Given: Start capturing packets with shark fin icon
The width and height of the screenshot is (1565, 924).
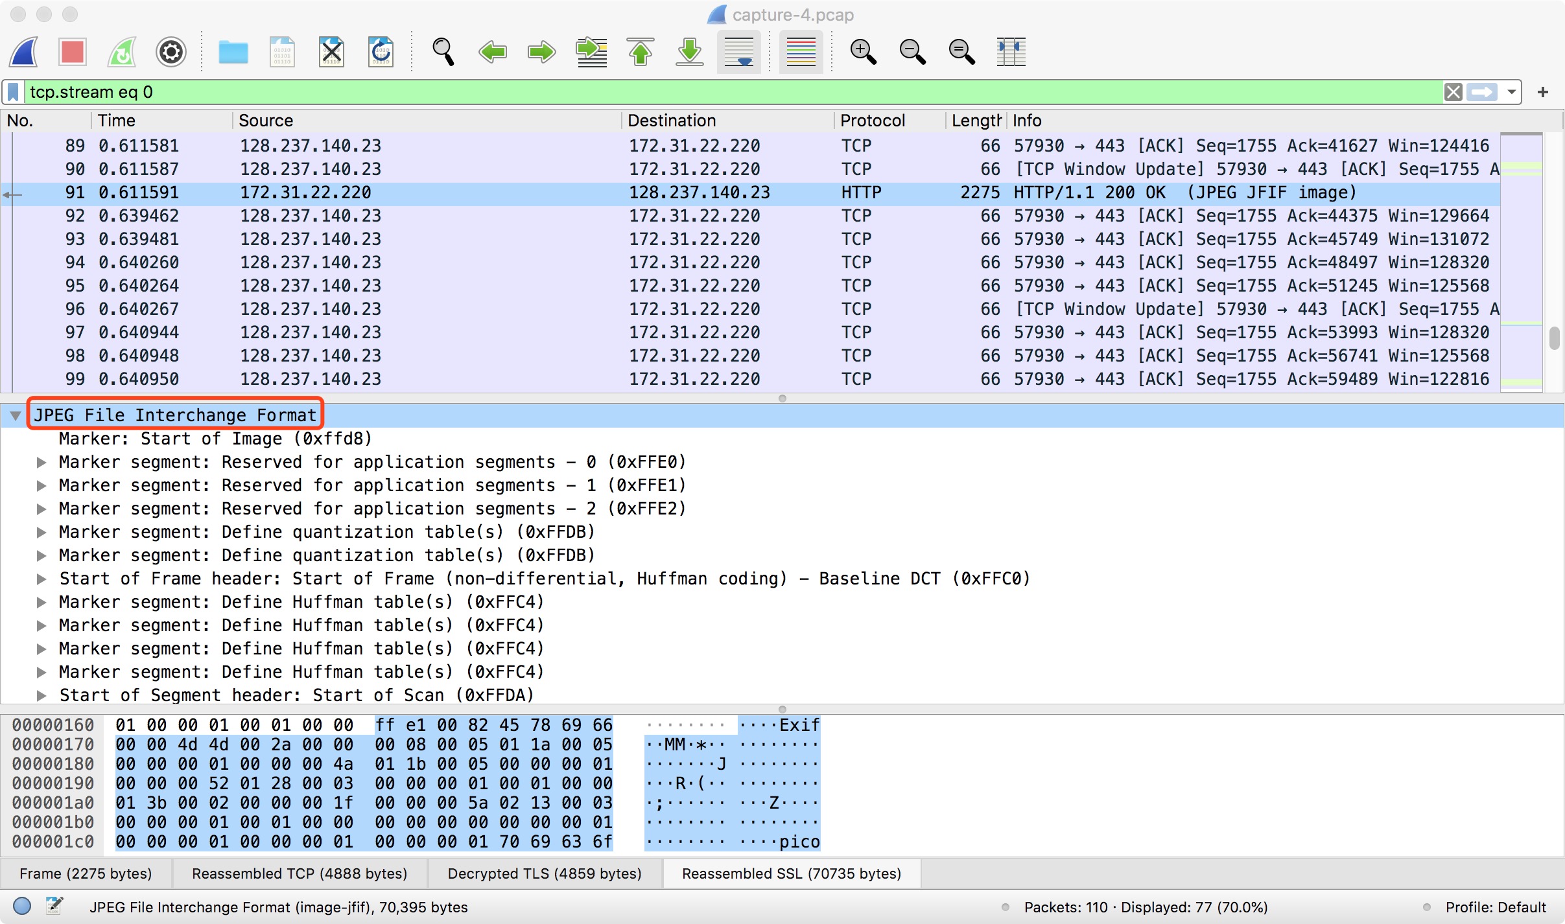Looking at the screenshot, I should 24,52.
